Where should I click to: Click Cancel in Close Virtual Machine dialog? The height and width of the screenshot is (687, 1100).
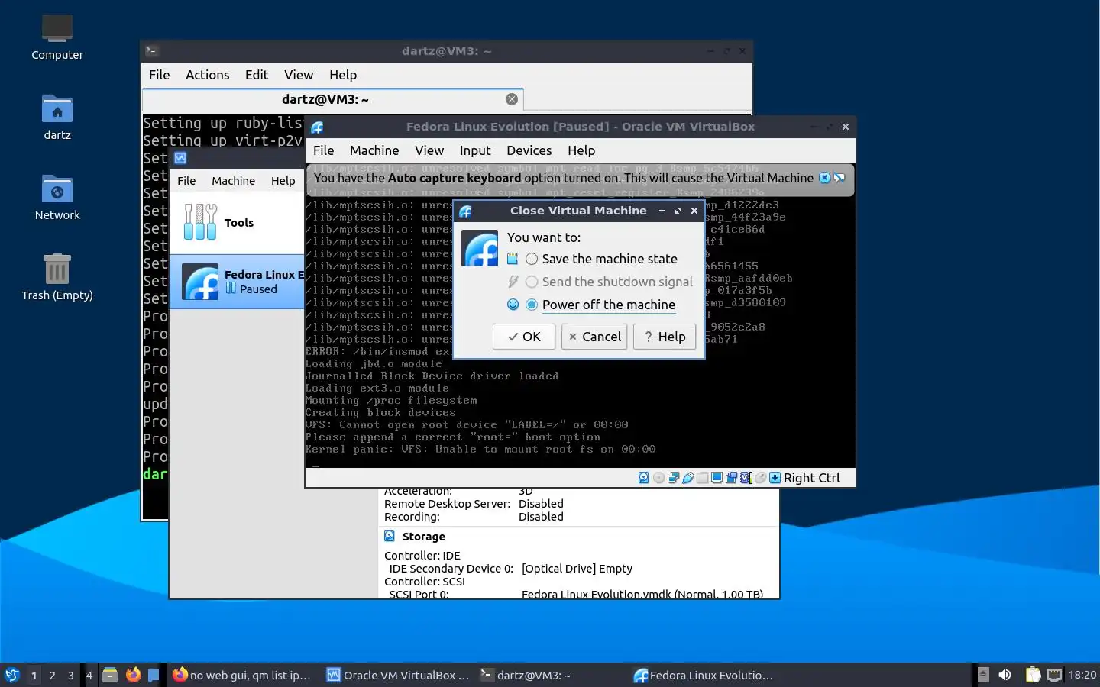(594, 337)
